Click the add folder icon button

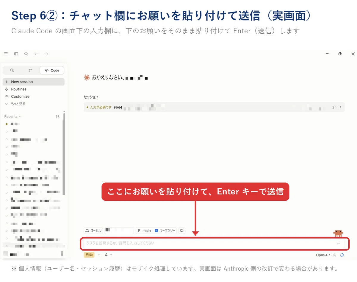(x=182, y=230)
